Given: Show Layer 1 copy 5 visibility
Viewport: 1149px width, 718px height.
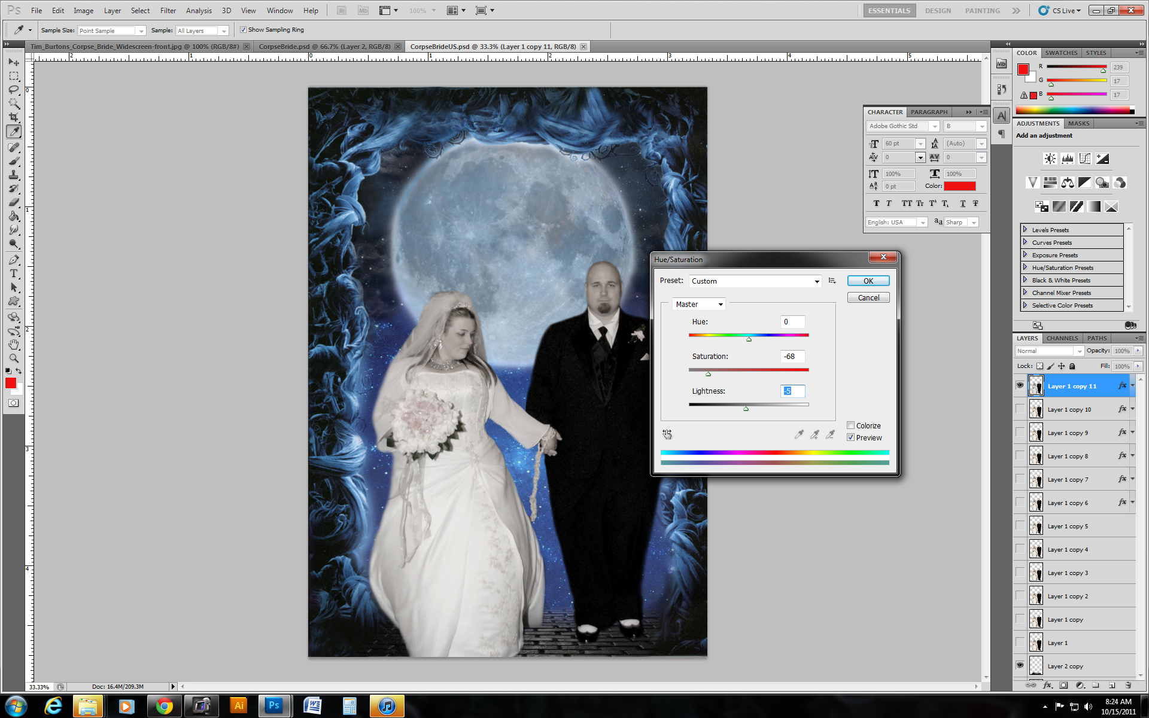Looking at the screenshot, I should pyautogui.click(x=1020, y=526).
